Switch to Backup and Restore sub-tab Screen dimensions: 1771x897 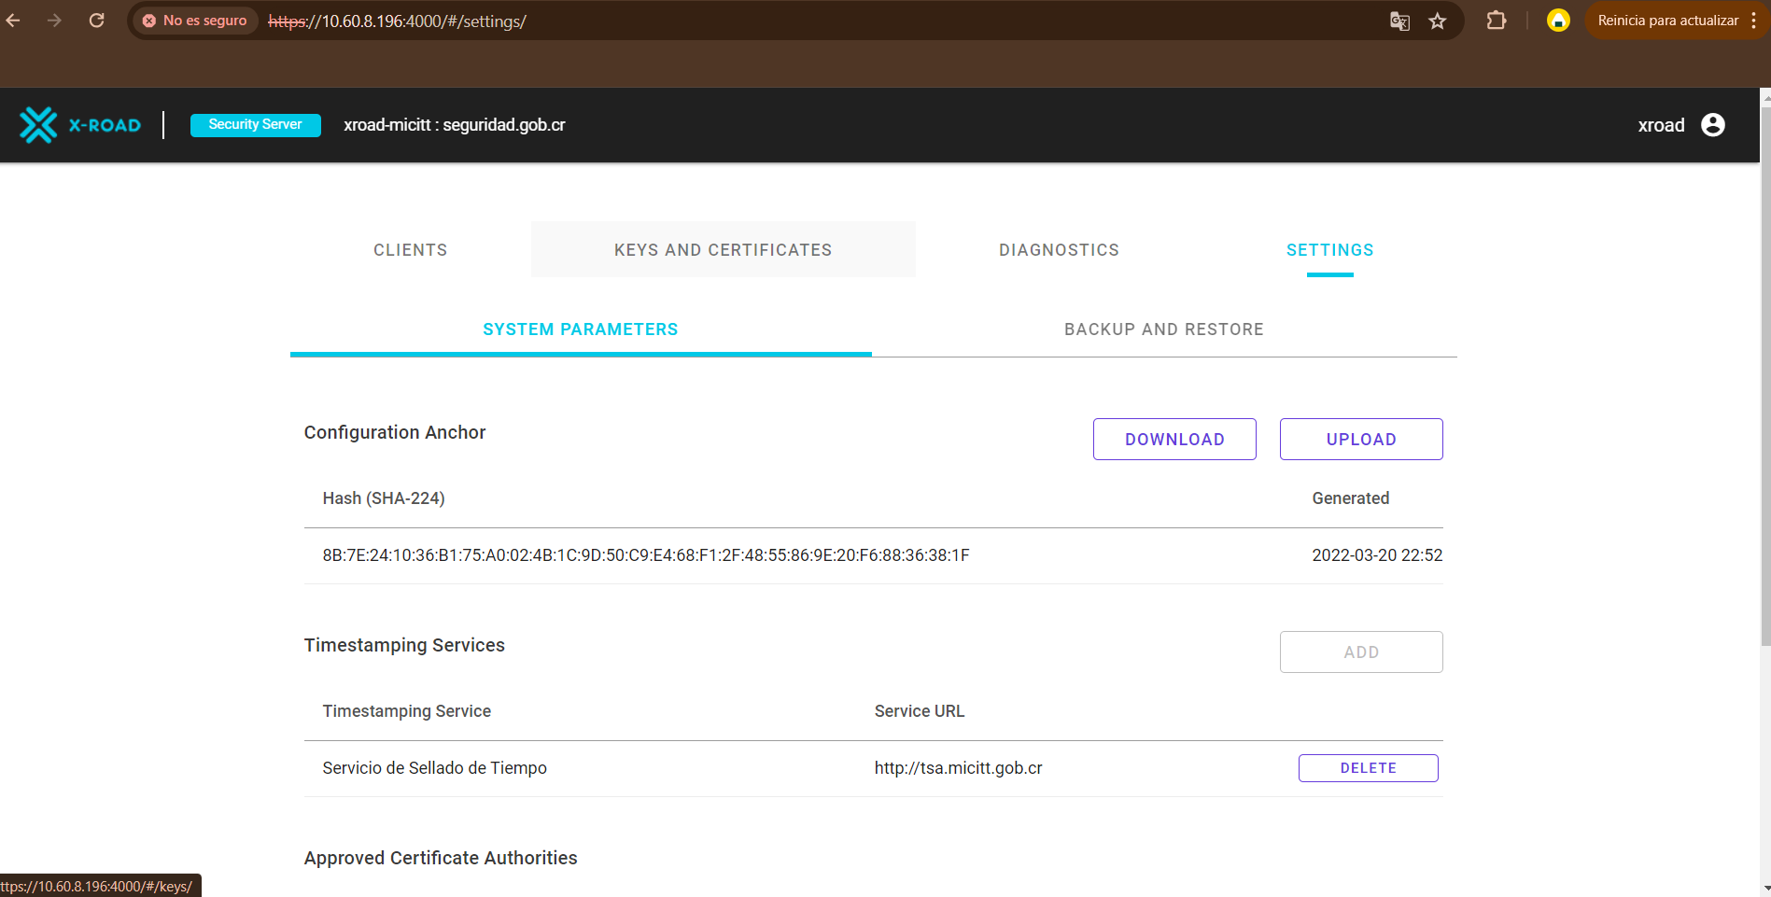tap(1164, 329)
